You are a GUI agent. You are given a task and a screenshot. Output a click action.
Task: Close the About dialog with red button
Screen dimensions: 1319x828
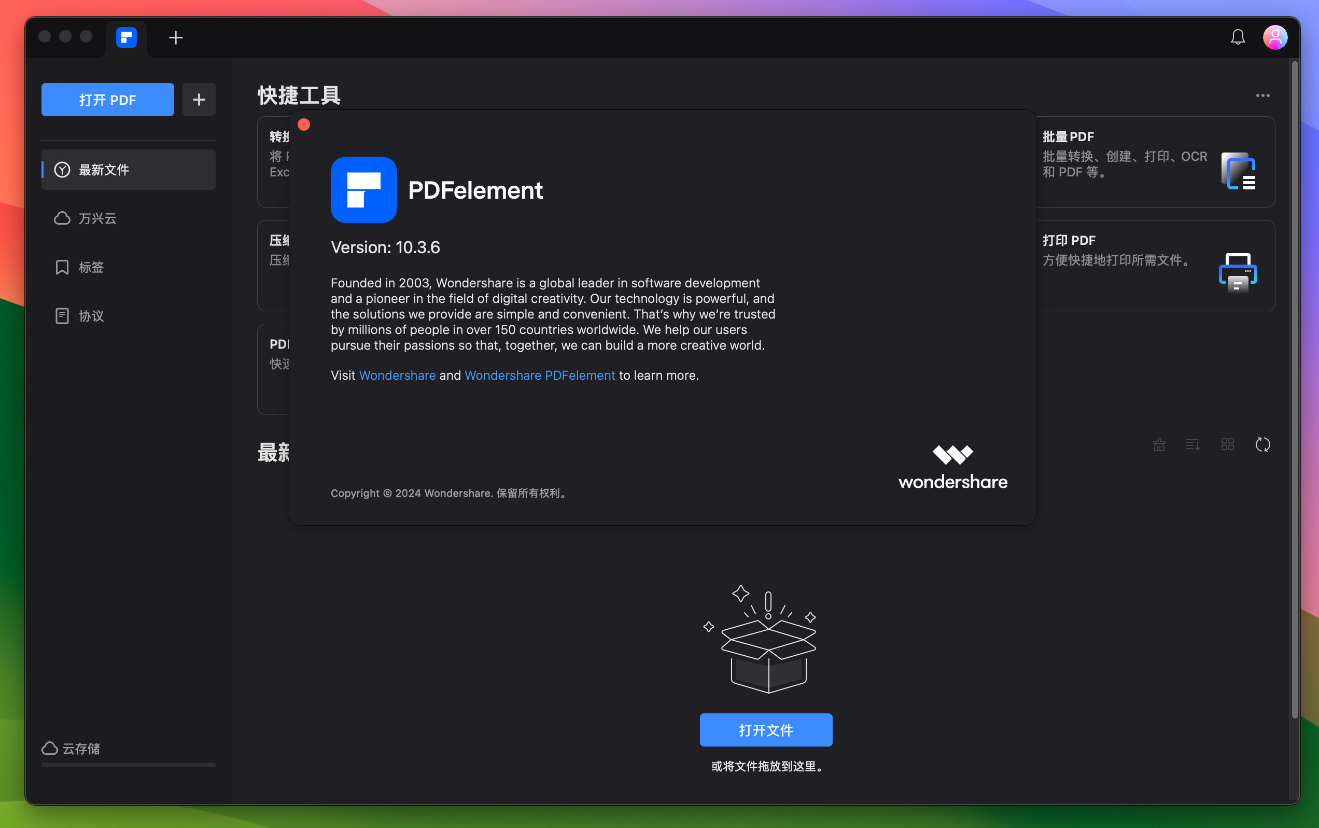[x=304, y=125]
